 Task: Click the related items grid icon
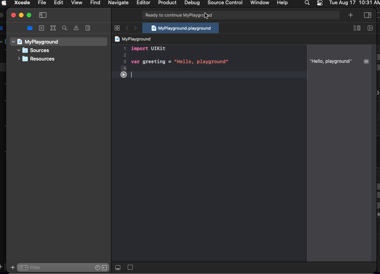(117, 28)
